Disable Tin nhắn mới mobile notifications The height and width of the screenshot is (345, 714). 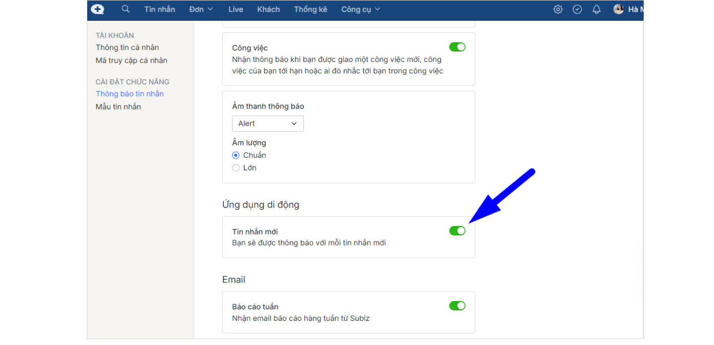(457, 231)
